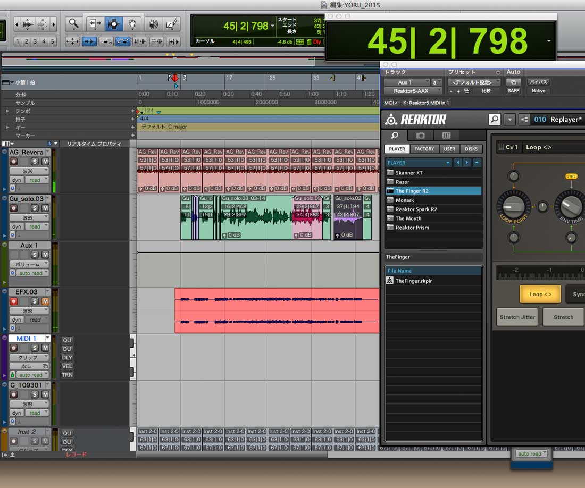Screen dimensions: 585x488
Task: Expand the キー ruler
Action: pos(7,127)
